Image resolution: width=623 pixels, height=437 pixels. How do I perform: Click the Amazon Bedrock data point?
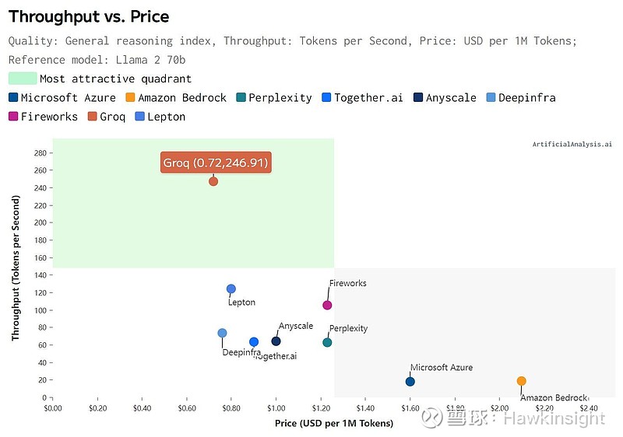coord(521,381)
